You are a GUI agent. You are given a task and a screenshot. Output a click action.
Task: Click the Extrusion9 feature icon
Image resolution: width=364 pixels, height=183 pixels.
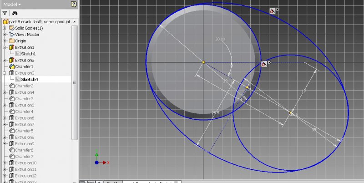point(12,144)
